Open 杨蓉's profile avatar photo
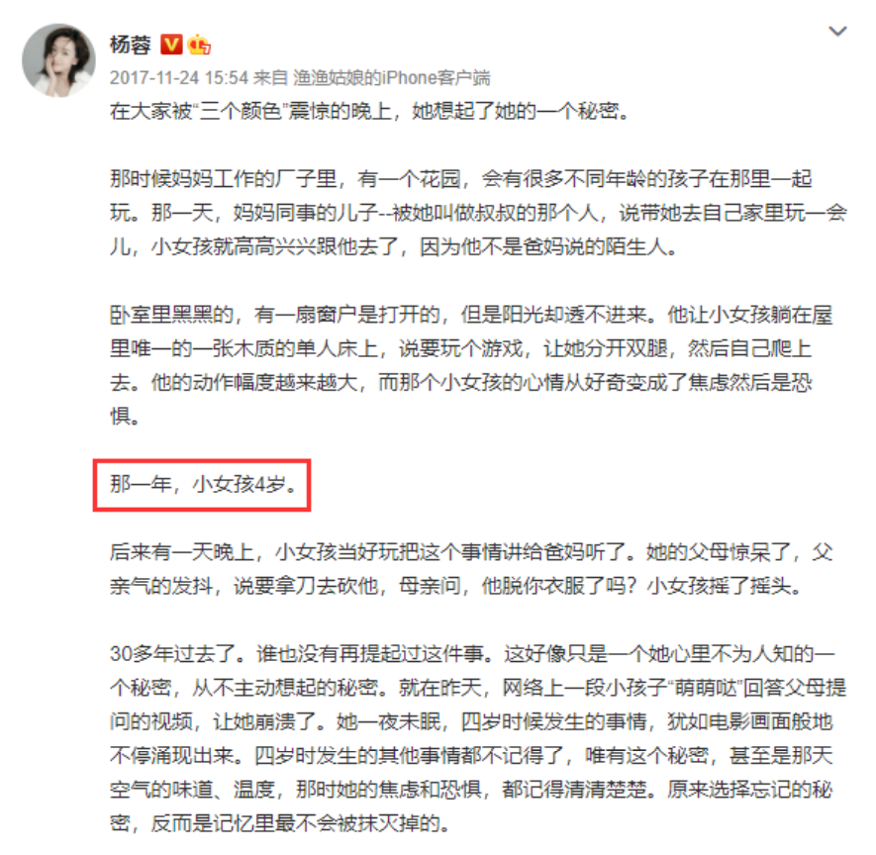The height and width of the screenshot is (855, 876). tap(58, 59)
